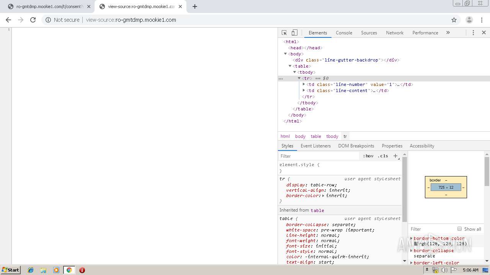Select the head element line
The width and height of the screenshot is (490, 275).
[x=305, y=48]
